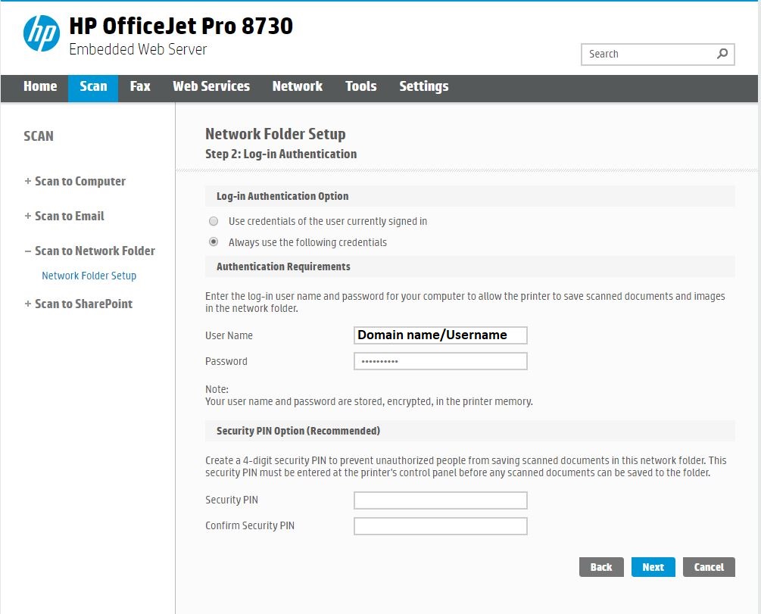761x614 pixels.
Task: Collapse the Scan to Network Folder section
Action: coord(89,251)
